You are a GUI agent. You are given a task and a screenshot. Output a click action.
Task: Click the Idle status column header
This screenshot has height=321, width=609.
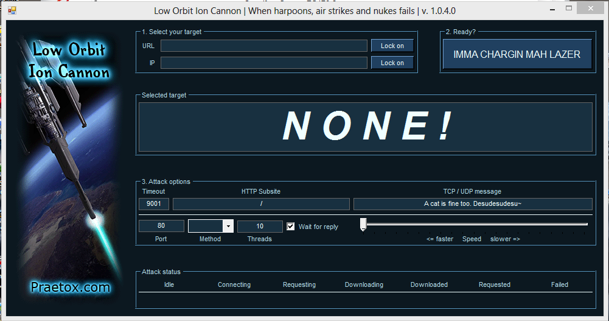pyautogui.click(x=169, y=284)
